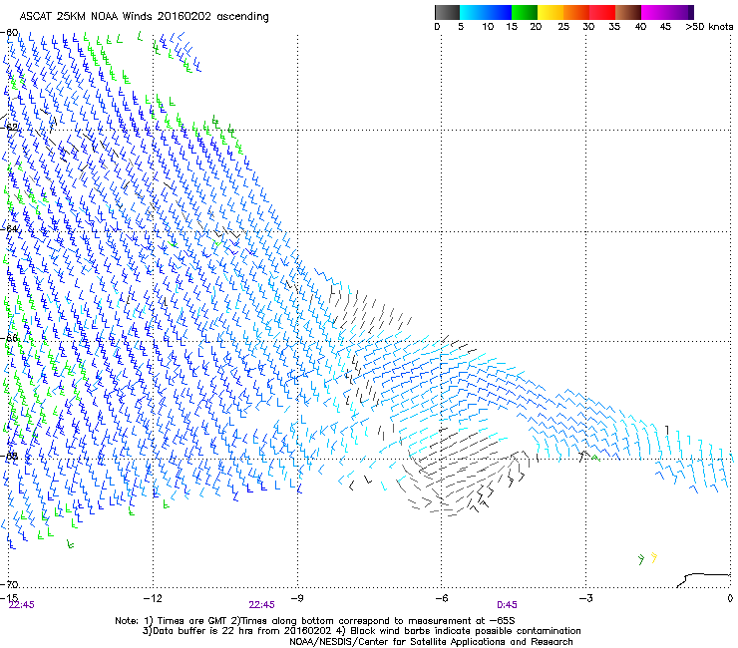Viewport: 738px width, 648px height.
Task: Click the longitude label '0'
Action: pyautogui.click(x=730, y=598)
